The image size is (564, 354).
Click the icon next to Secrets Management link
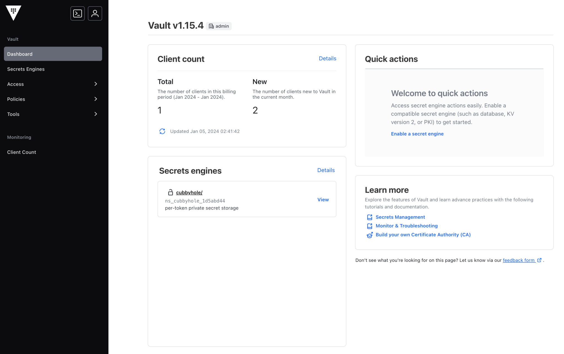[x=370, y=217]
